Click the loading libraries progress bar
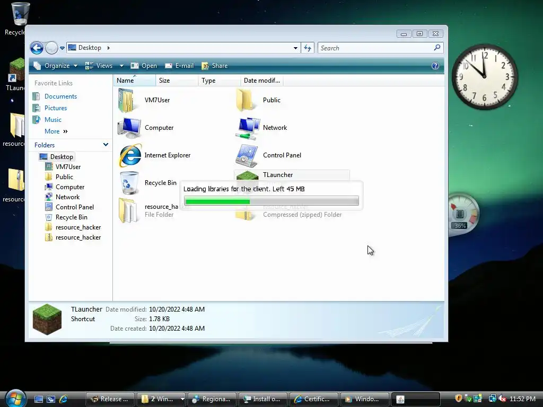 pyautogui.click(x=271, y=201)
